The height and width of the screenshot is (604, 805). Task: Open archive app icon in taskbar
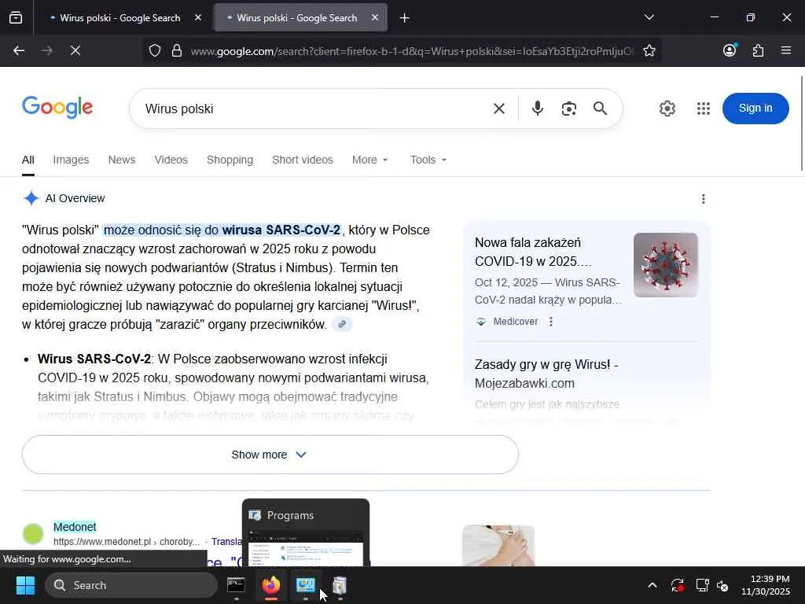tap(340, 585)
